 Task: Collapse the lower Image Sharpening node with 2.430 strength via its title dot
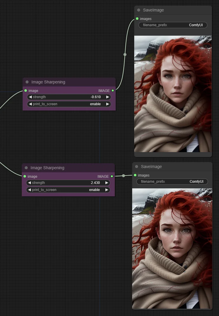click(26, 168)
